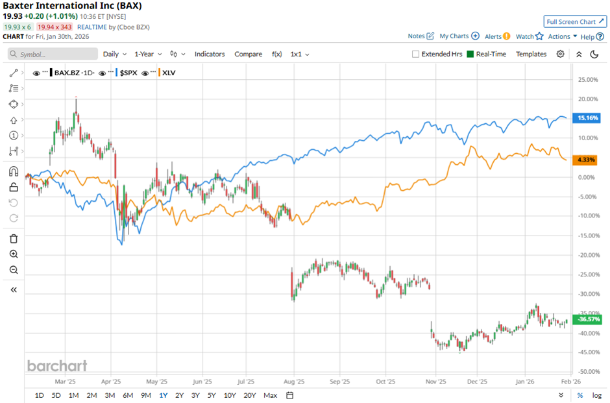
Task: Select the trend line drawing tool
Action: pos(13,73)
